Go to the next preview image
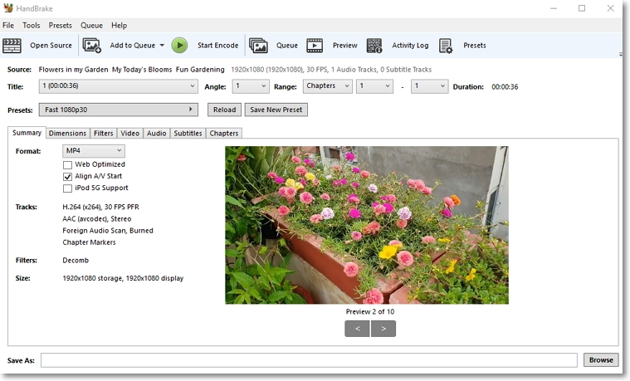630x381 pixels. [x=383, y=329]
